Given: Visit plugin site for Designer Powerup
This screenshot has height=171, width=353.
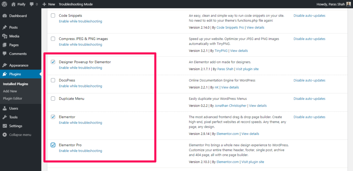Looking at the screenshot, I should click(248, 69).
